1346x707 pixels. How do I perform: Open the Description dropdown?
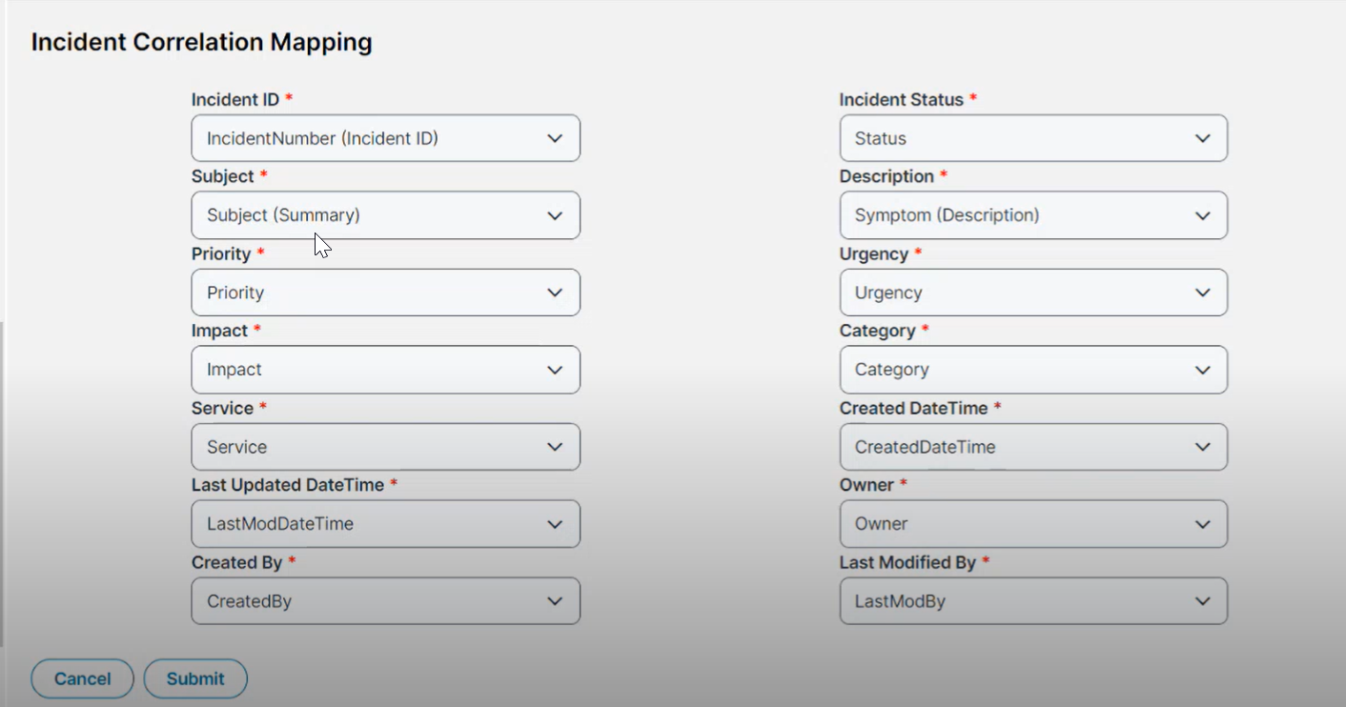click(x=1033, y=214)
